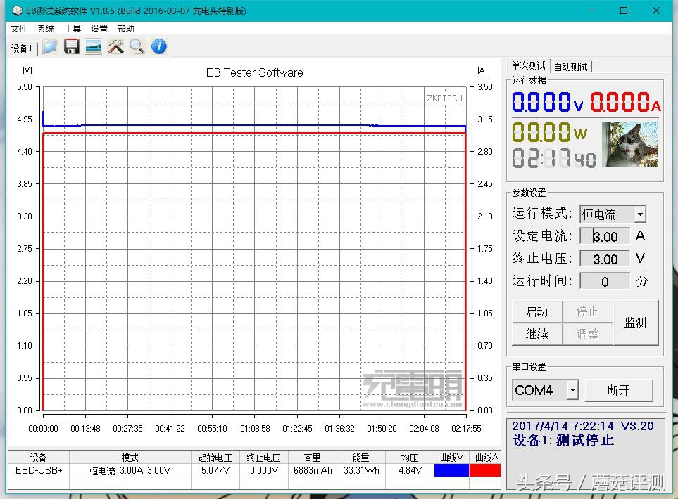Click the 终止电压 input field
678x499 pixels.
[605, 259]
